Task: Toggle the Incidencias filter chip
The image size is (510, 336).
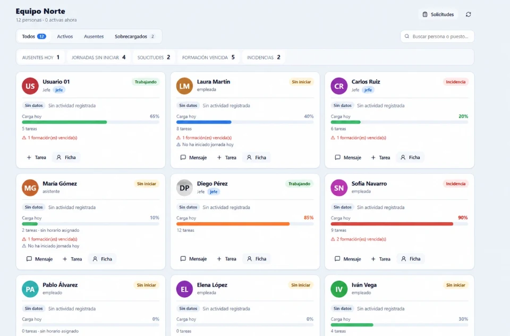Action: pyautogui.click(x=263, y=57)
